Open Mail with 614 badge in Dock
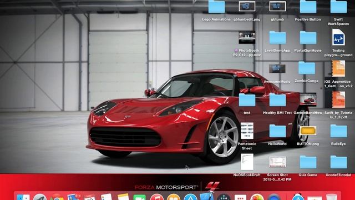Viewport: 355px width, 200px height. (74, 197)
